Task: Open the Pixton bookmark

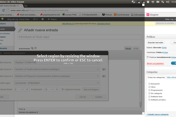Action: pyautogui.click(x=107, y=15)
